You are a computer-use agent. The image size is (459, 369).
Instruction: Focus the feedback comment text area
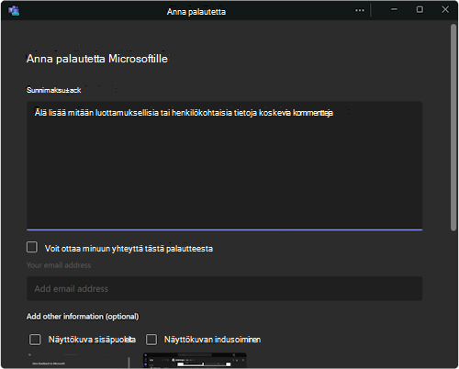point(225,165)
